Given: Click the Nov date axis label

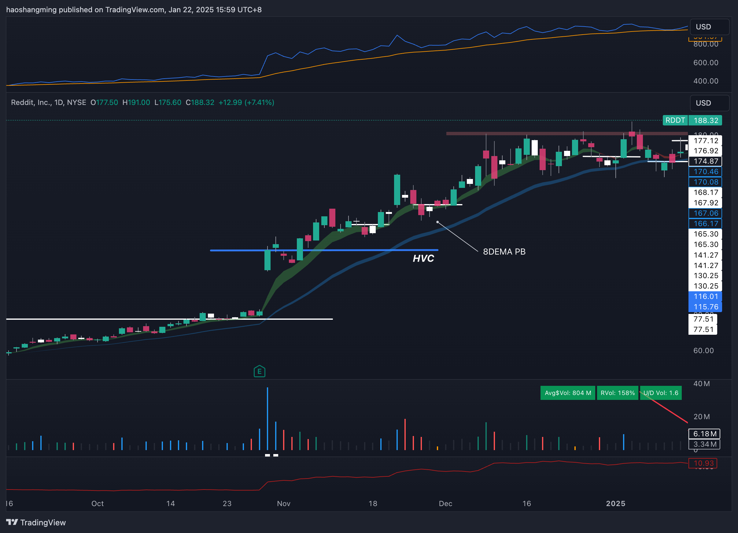Looking at the screenshot, I should point(283,503).
